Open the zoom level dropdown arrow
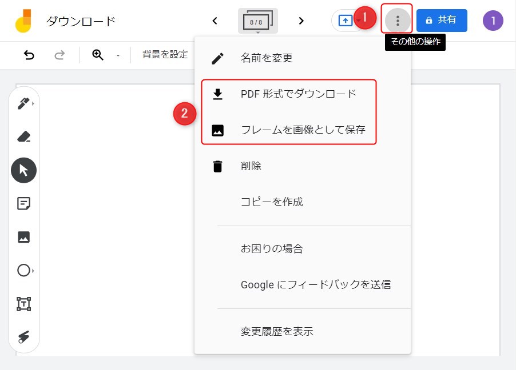The width and height of the screenshot is (516, 370). 118,55
